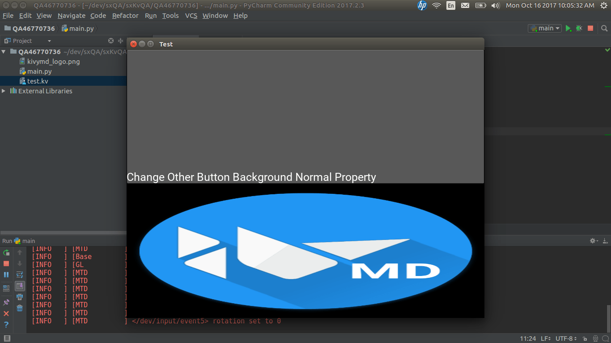Toggle the Highlighting level indicator icon

596,338
